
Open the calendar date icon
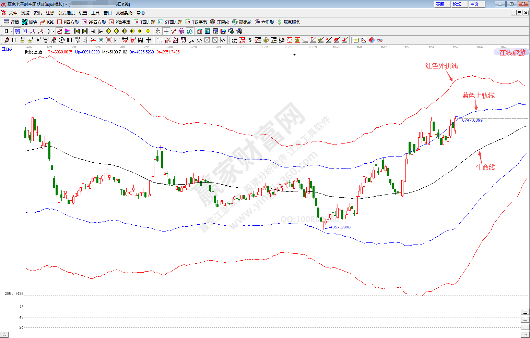click(x=200, y=31)
